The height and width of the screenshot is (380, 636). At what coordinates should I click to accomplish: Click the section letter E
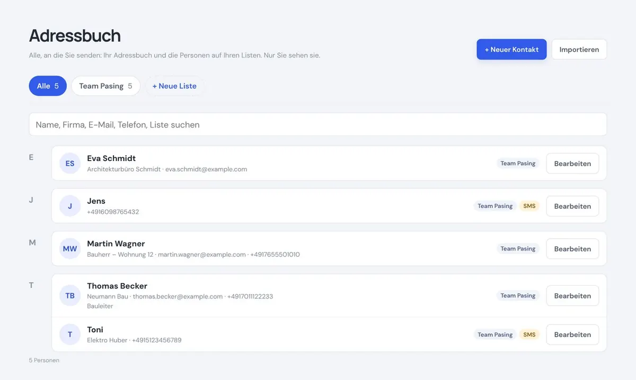[31, 157]
